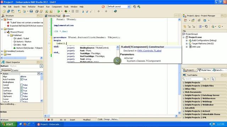Click the Remove File from Project icon

coord(51,11)
